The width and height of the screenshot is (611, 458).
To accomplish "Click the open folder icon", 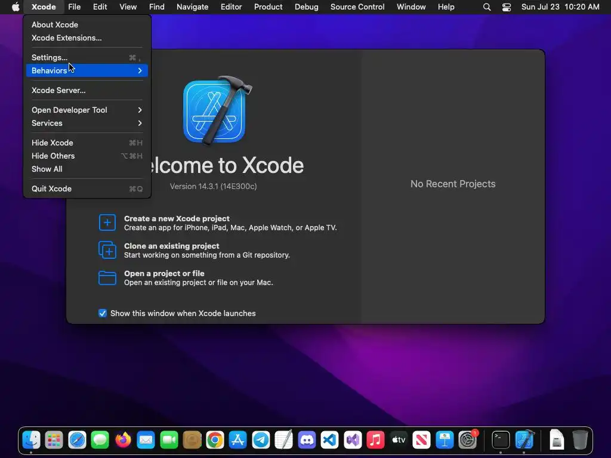I will [107, 278].
